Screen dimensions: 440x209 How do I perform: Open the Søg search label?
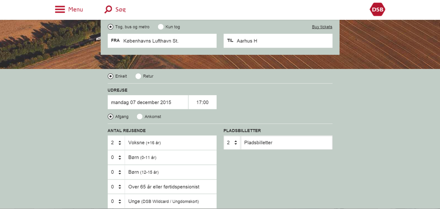click(121, 9)
